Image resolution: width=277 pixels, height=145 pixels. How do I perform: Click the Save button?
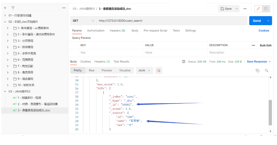tap(226, 9)
